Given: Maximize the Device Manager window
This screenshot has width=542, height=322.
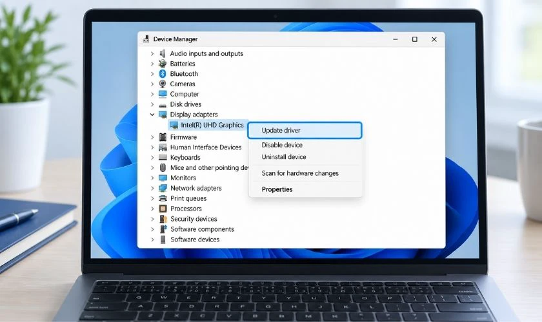Looking at the screenshot, I should pos(415,39).
